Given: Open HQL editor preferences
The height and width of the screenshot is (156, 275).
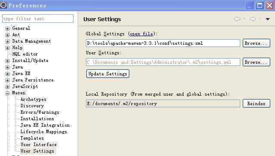Looking at the screenshot, I should click(25, 54).
